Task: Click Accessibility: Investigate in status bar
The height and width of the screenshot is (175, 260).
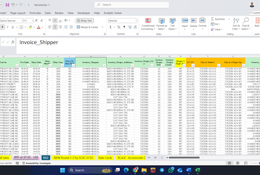Action: (37, 163)
